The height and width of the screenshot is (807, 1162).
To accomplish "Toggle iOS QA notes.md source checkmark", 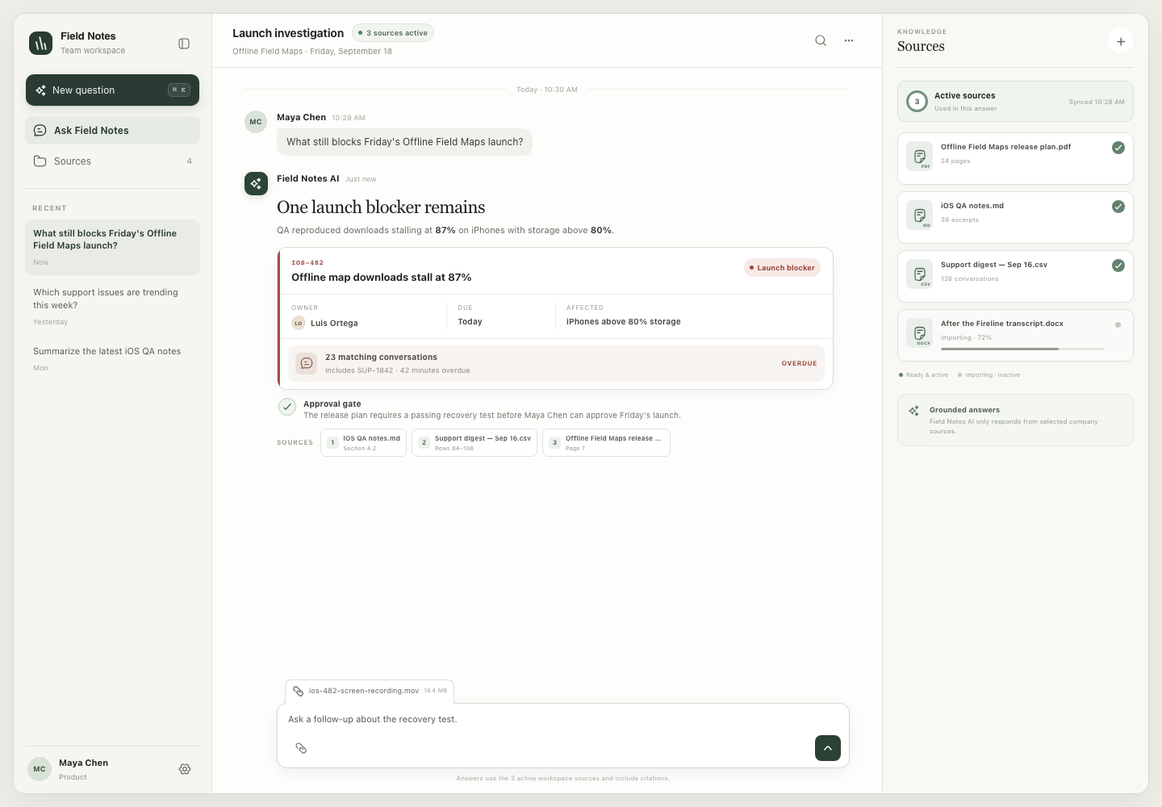I will [x=1118, y=207].
